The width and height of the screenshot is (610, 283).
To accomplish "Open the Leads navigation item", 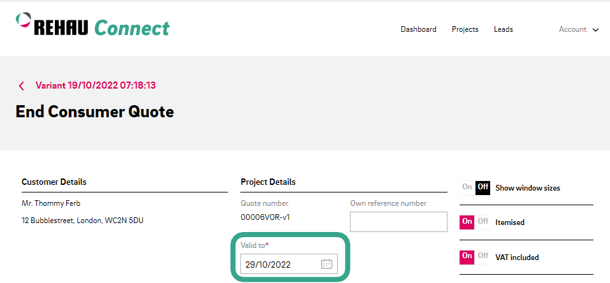I will pos(503,29).
